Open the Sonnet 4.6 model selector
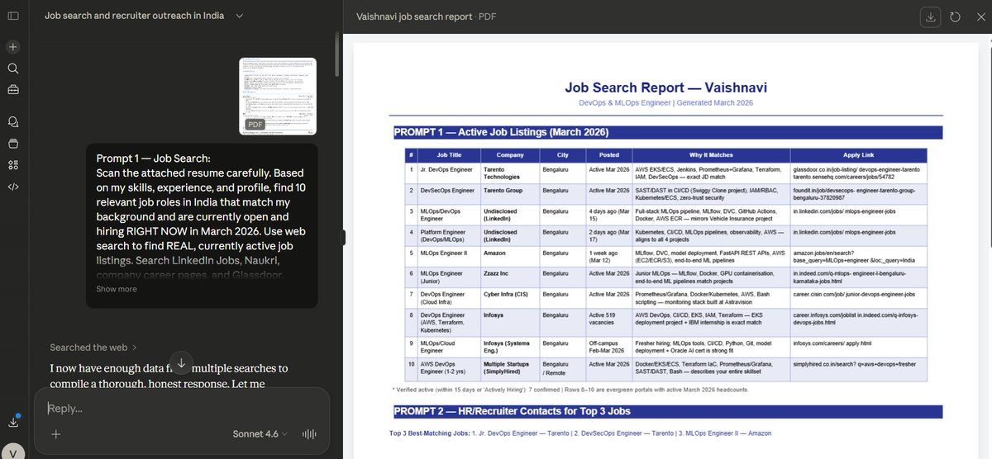Image resolution: width=992 pixels, height=459 pixels. coord(260,434)
